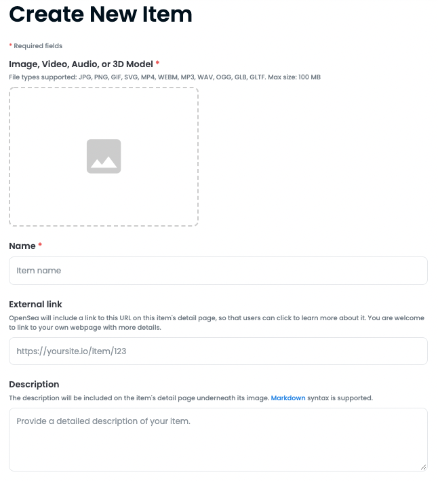Click the OpenSea external link help text
Screen dimensions: 438x481
[216, 322]
